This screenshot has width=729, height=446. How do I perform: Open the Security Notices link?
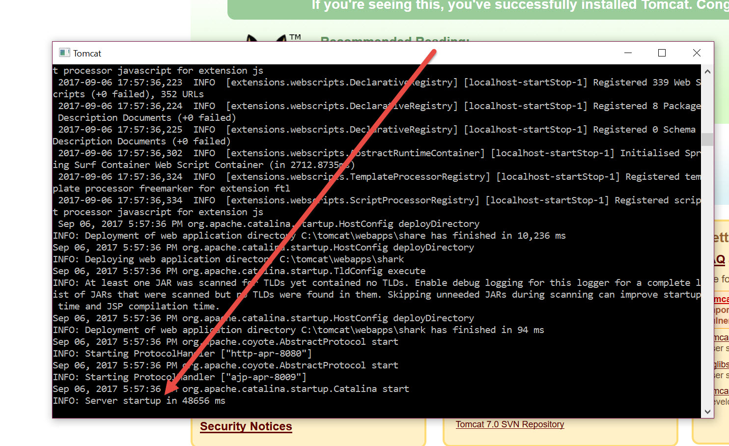point(246,426)
